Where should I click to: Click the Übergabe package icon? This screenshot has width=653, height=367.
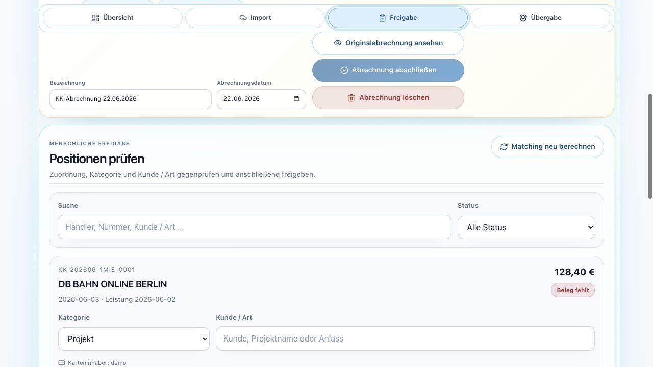(523, 18)
